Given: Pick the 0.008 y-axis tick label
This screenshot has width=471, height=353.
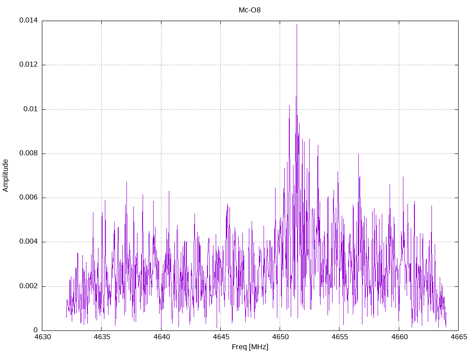Looking at the screenshot, I should tap(28, 154).
